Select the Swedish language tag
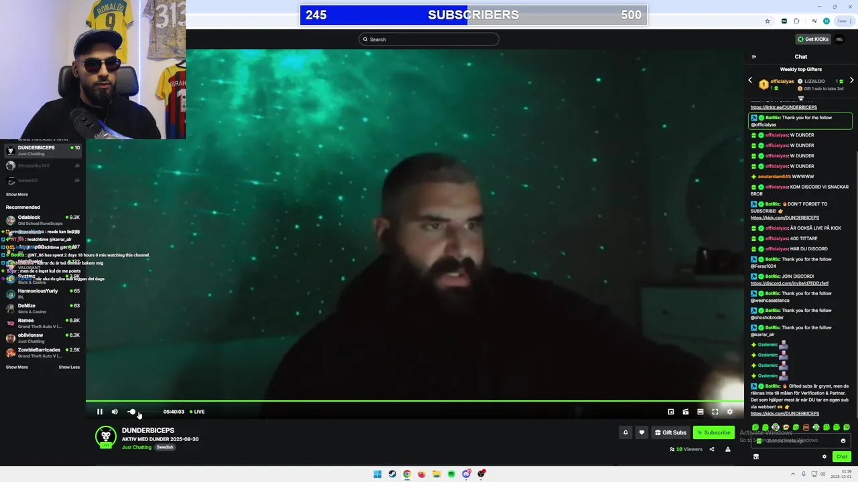 (x=165, y=447)
